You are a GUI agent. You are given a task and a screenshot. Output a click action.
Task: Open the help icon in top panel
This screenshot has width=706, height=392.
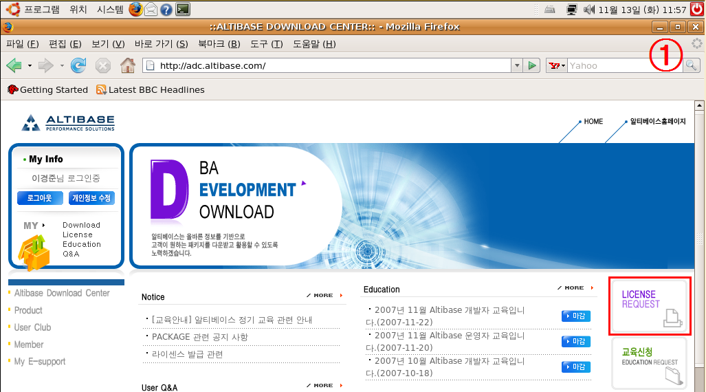[x=166, y=9]
